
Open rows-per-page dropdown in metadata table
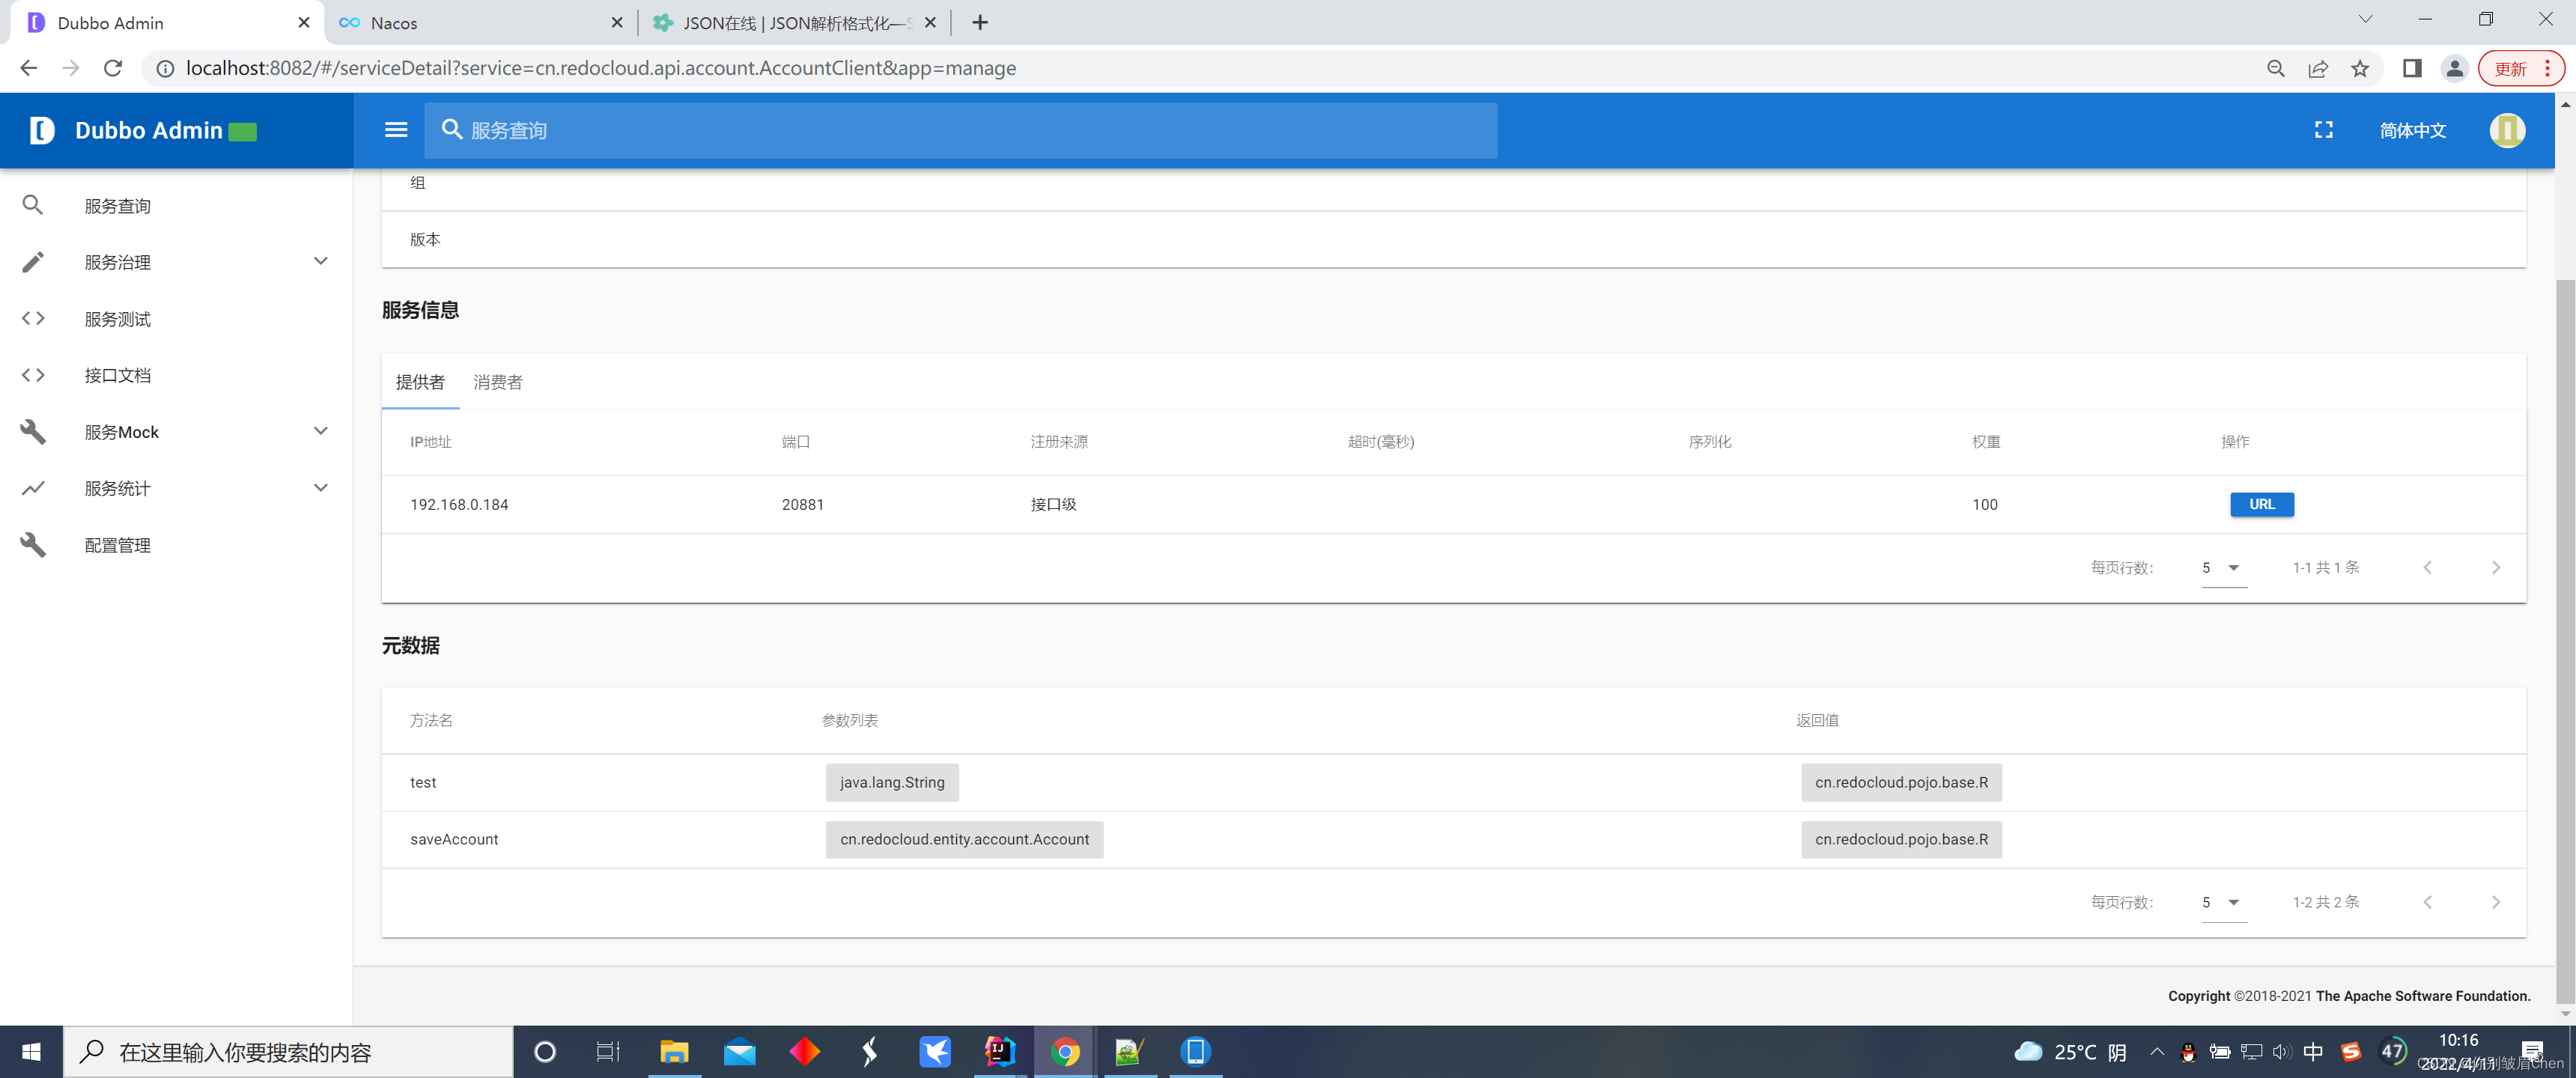pos(2223,903)
